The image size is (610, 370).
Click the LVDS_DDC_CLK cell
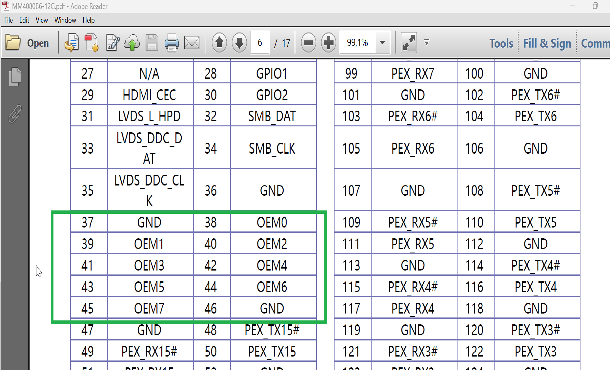point(151,190)
